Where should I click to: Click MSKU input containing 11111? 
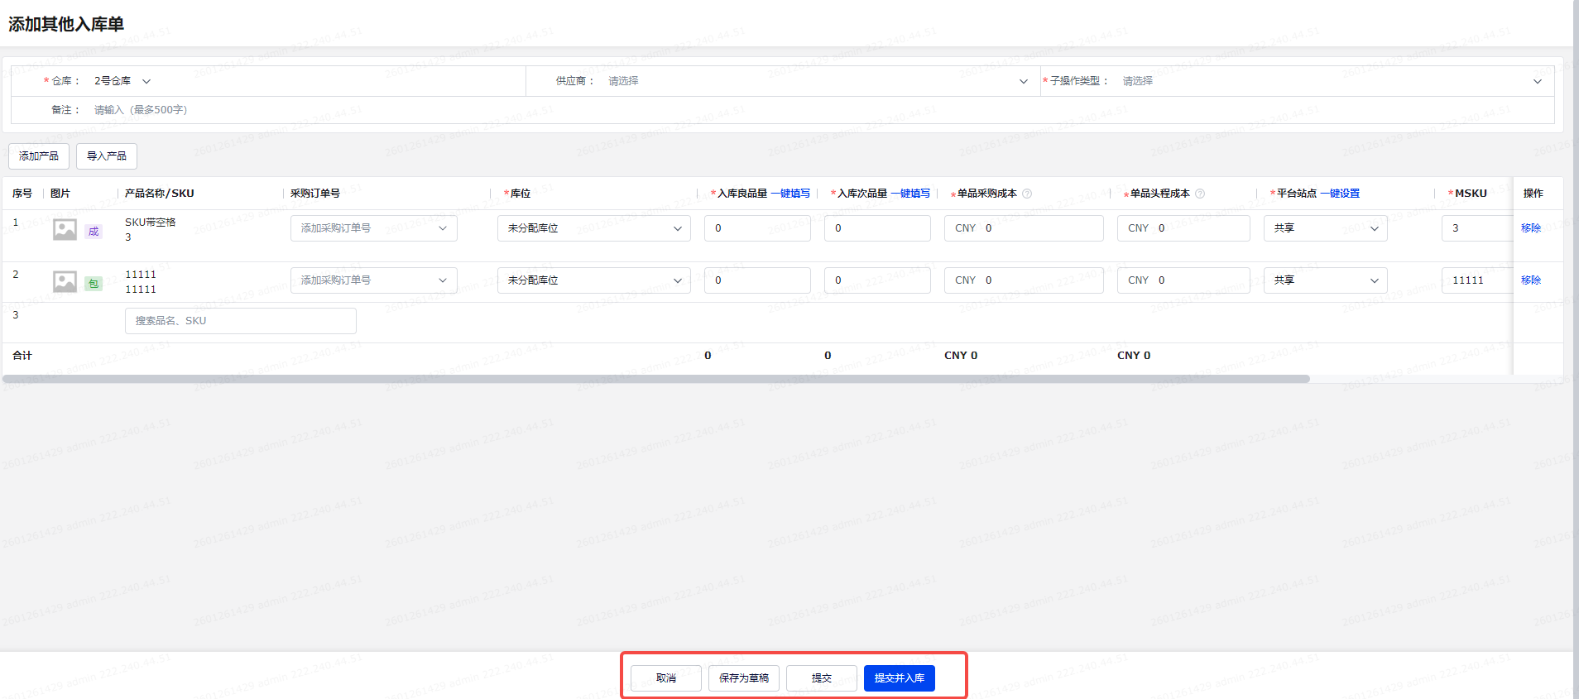click(x=1477, y=280)
